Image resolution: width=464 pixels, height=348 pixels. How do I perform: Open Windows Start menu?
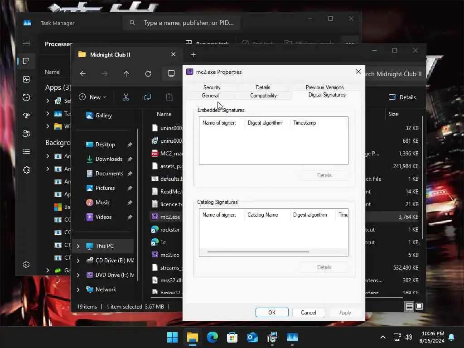click(173, 337)
